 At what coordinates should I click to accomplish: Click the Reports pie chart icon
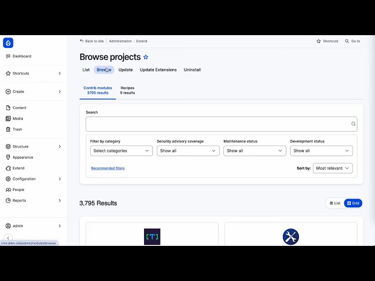pyautogui.click(x=8, y=200)
